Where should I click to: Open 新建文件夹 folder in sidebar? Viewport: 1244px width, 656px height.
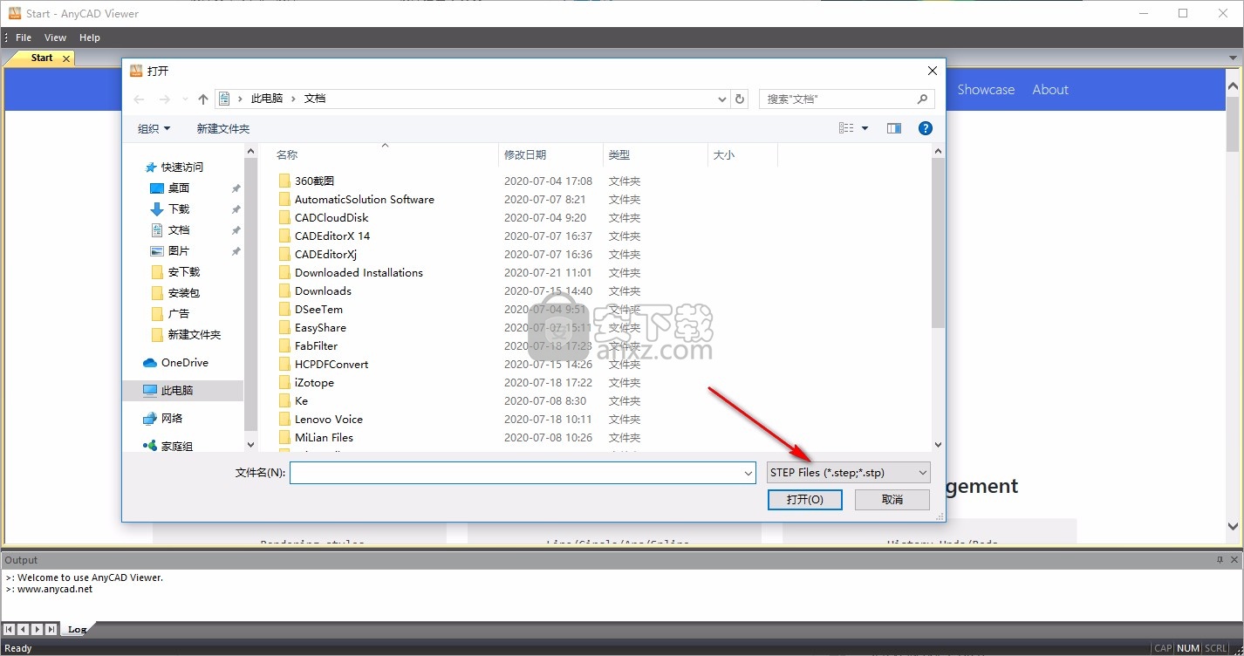[186, 334]
